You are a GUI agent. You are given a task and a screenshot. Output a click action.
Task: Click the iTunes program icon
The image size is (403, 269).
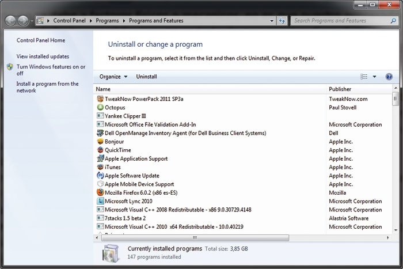click(x=100, y=167)
